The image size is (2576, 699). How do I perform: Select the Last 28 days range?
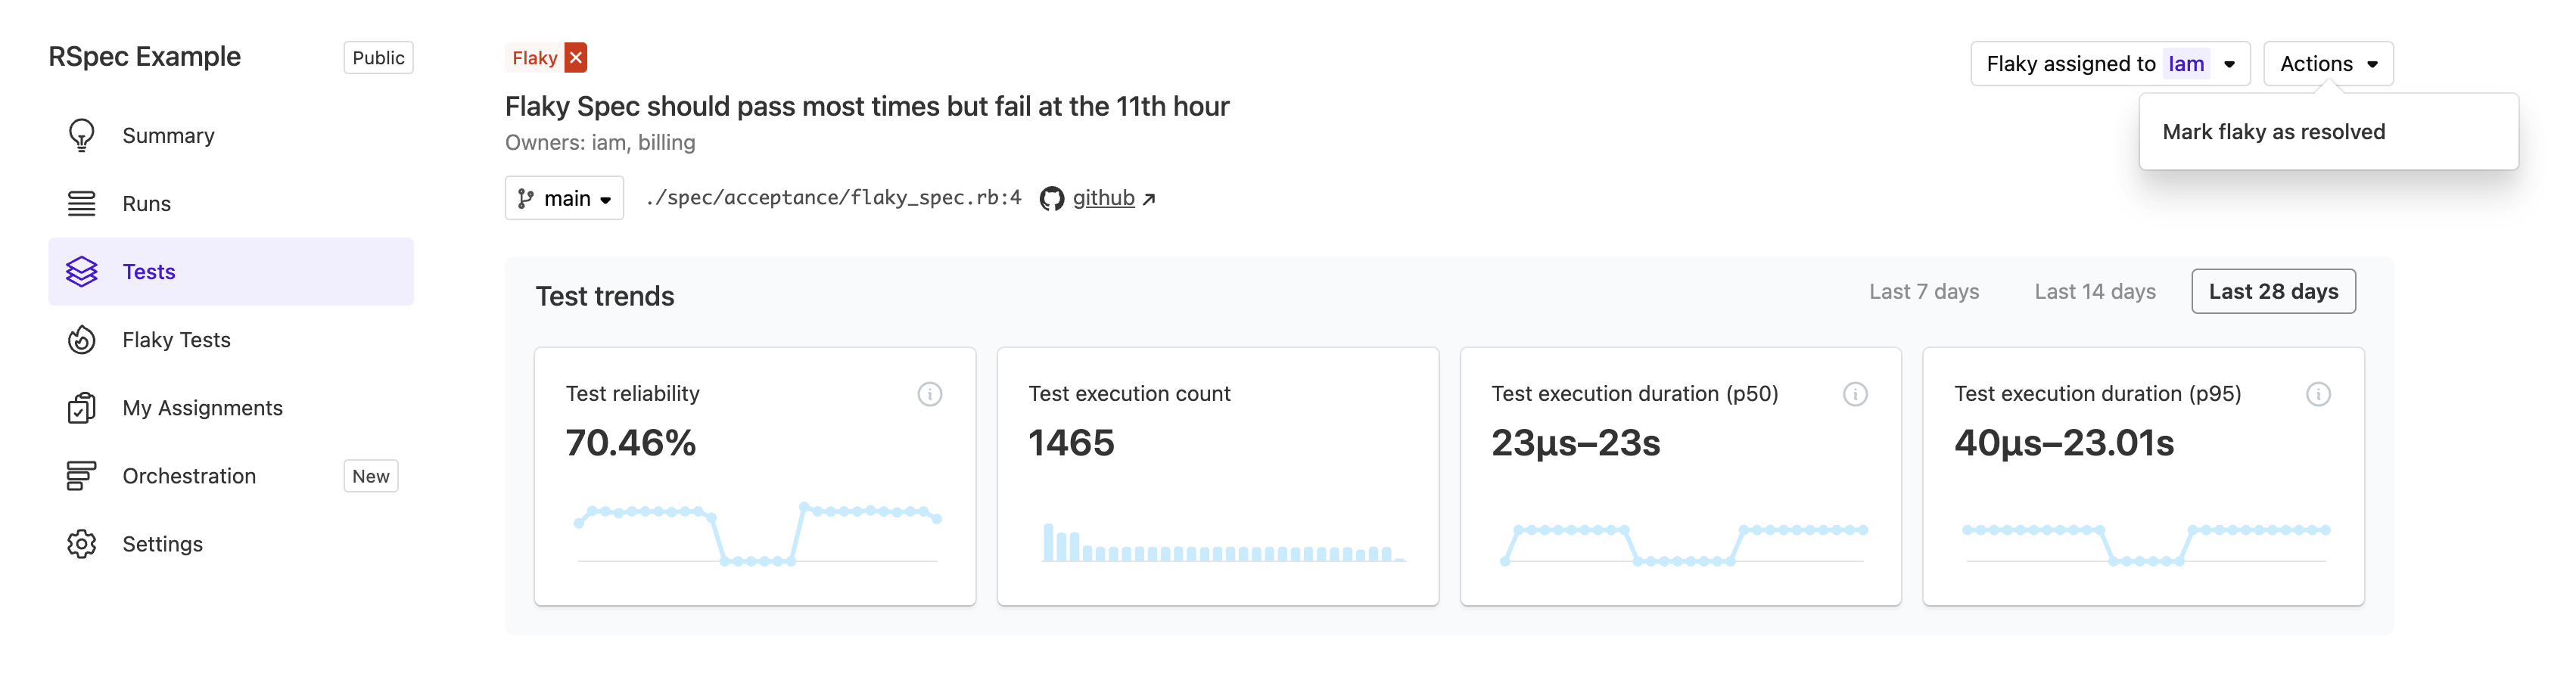pyautogui.click(x=2272, y=291)
